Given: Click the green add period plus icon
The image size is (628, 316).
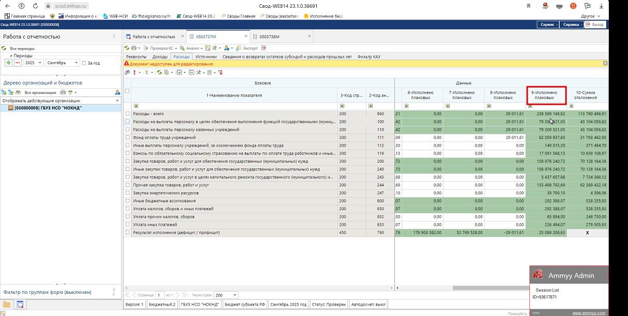Looking at the screenshot, I should coord(8,62).
